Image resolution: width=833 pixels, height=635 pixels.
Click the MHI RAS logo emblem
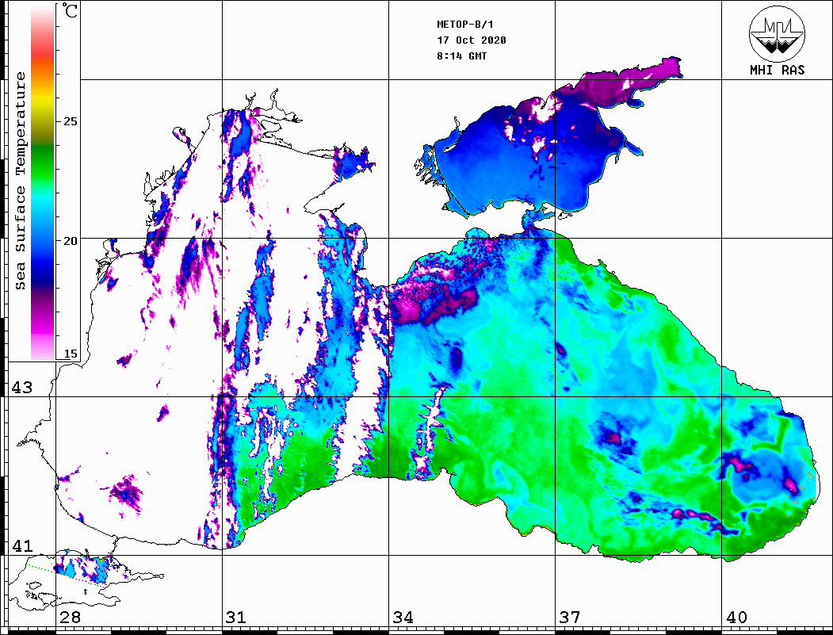pyautogui.click(x=777, y=33)
